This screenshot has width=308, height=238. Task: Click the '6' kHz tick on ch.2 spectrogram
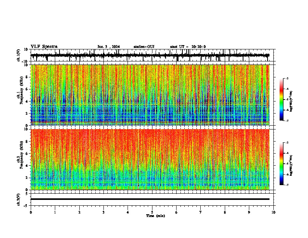[27, 153]
